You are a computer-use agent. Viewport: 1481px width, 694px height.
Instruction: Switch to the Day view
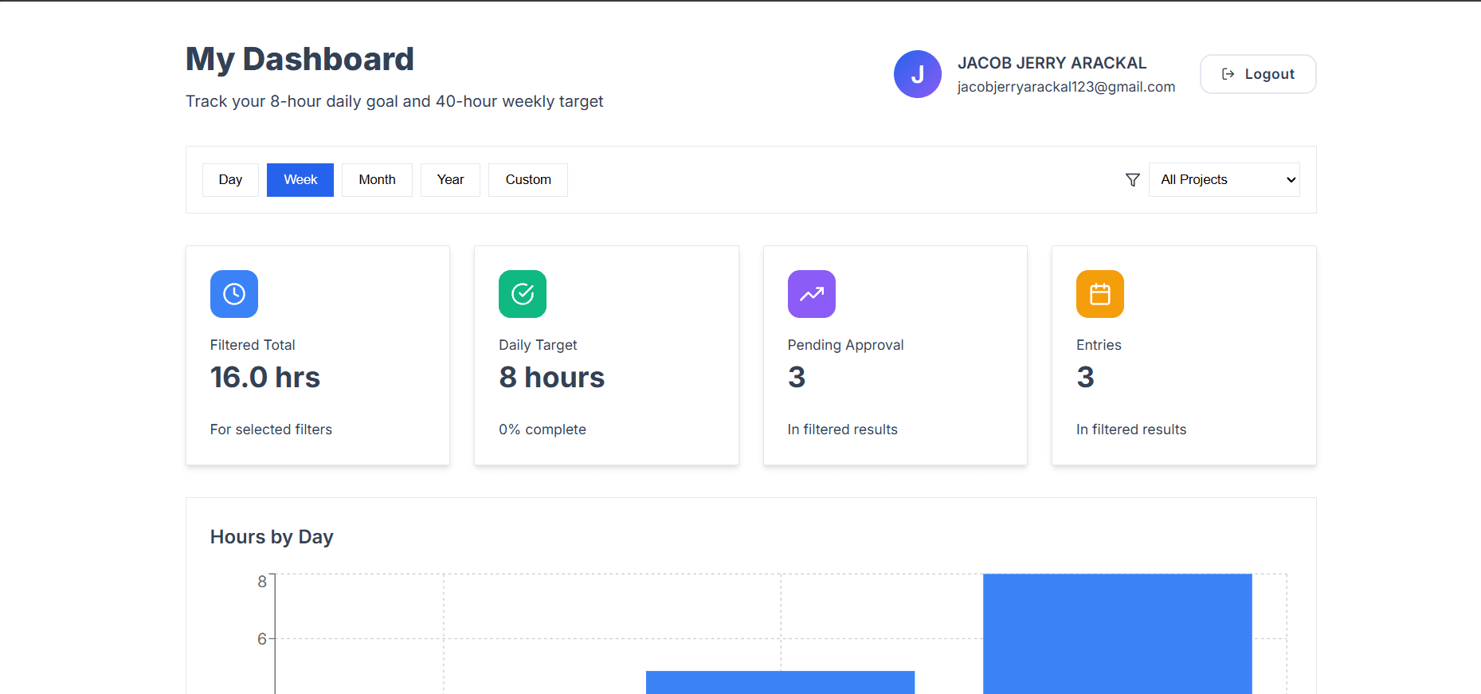230,180
